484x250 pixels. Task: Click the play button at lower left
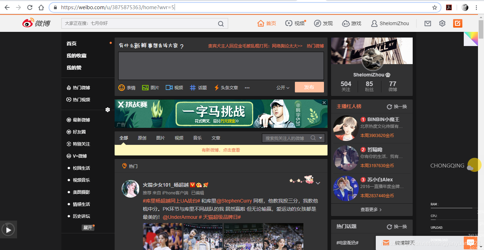pyautogui.click(x=8, y=229)
